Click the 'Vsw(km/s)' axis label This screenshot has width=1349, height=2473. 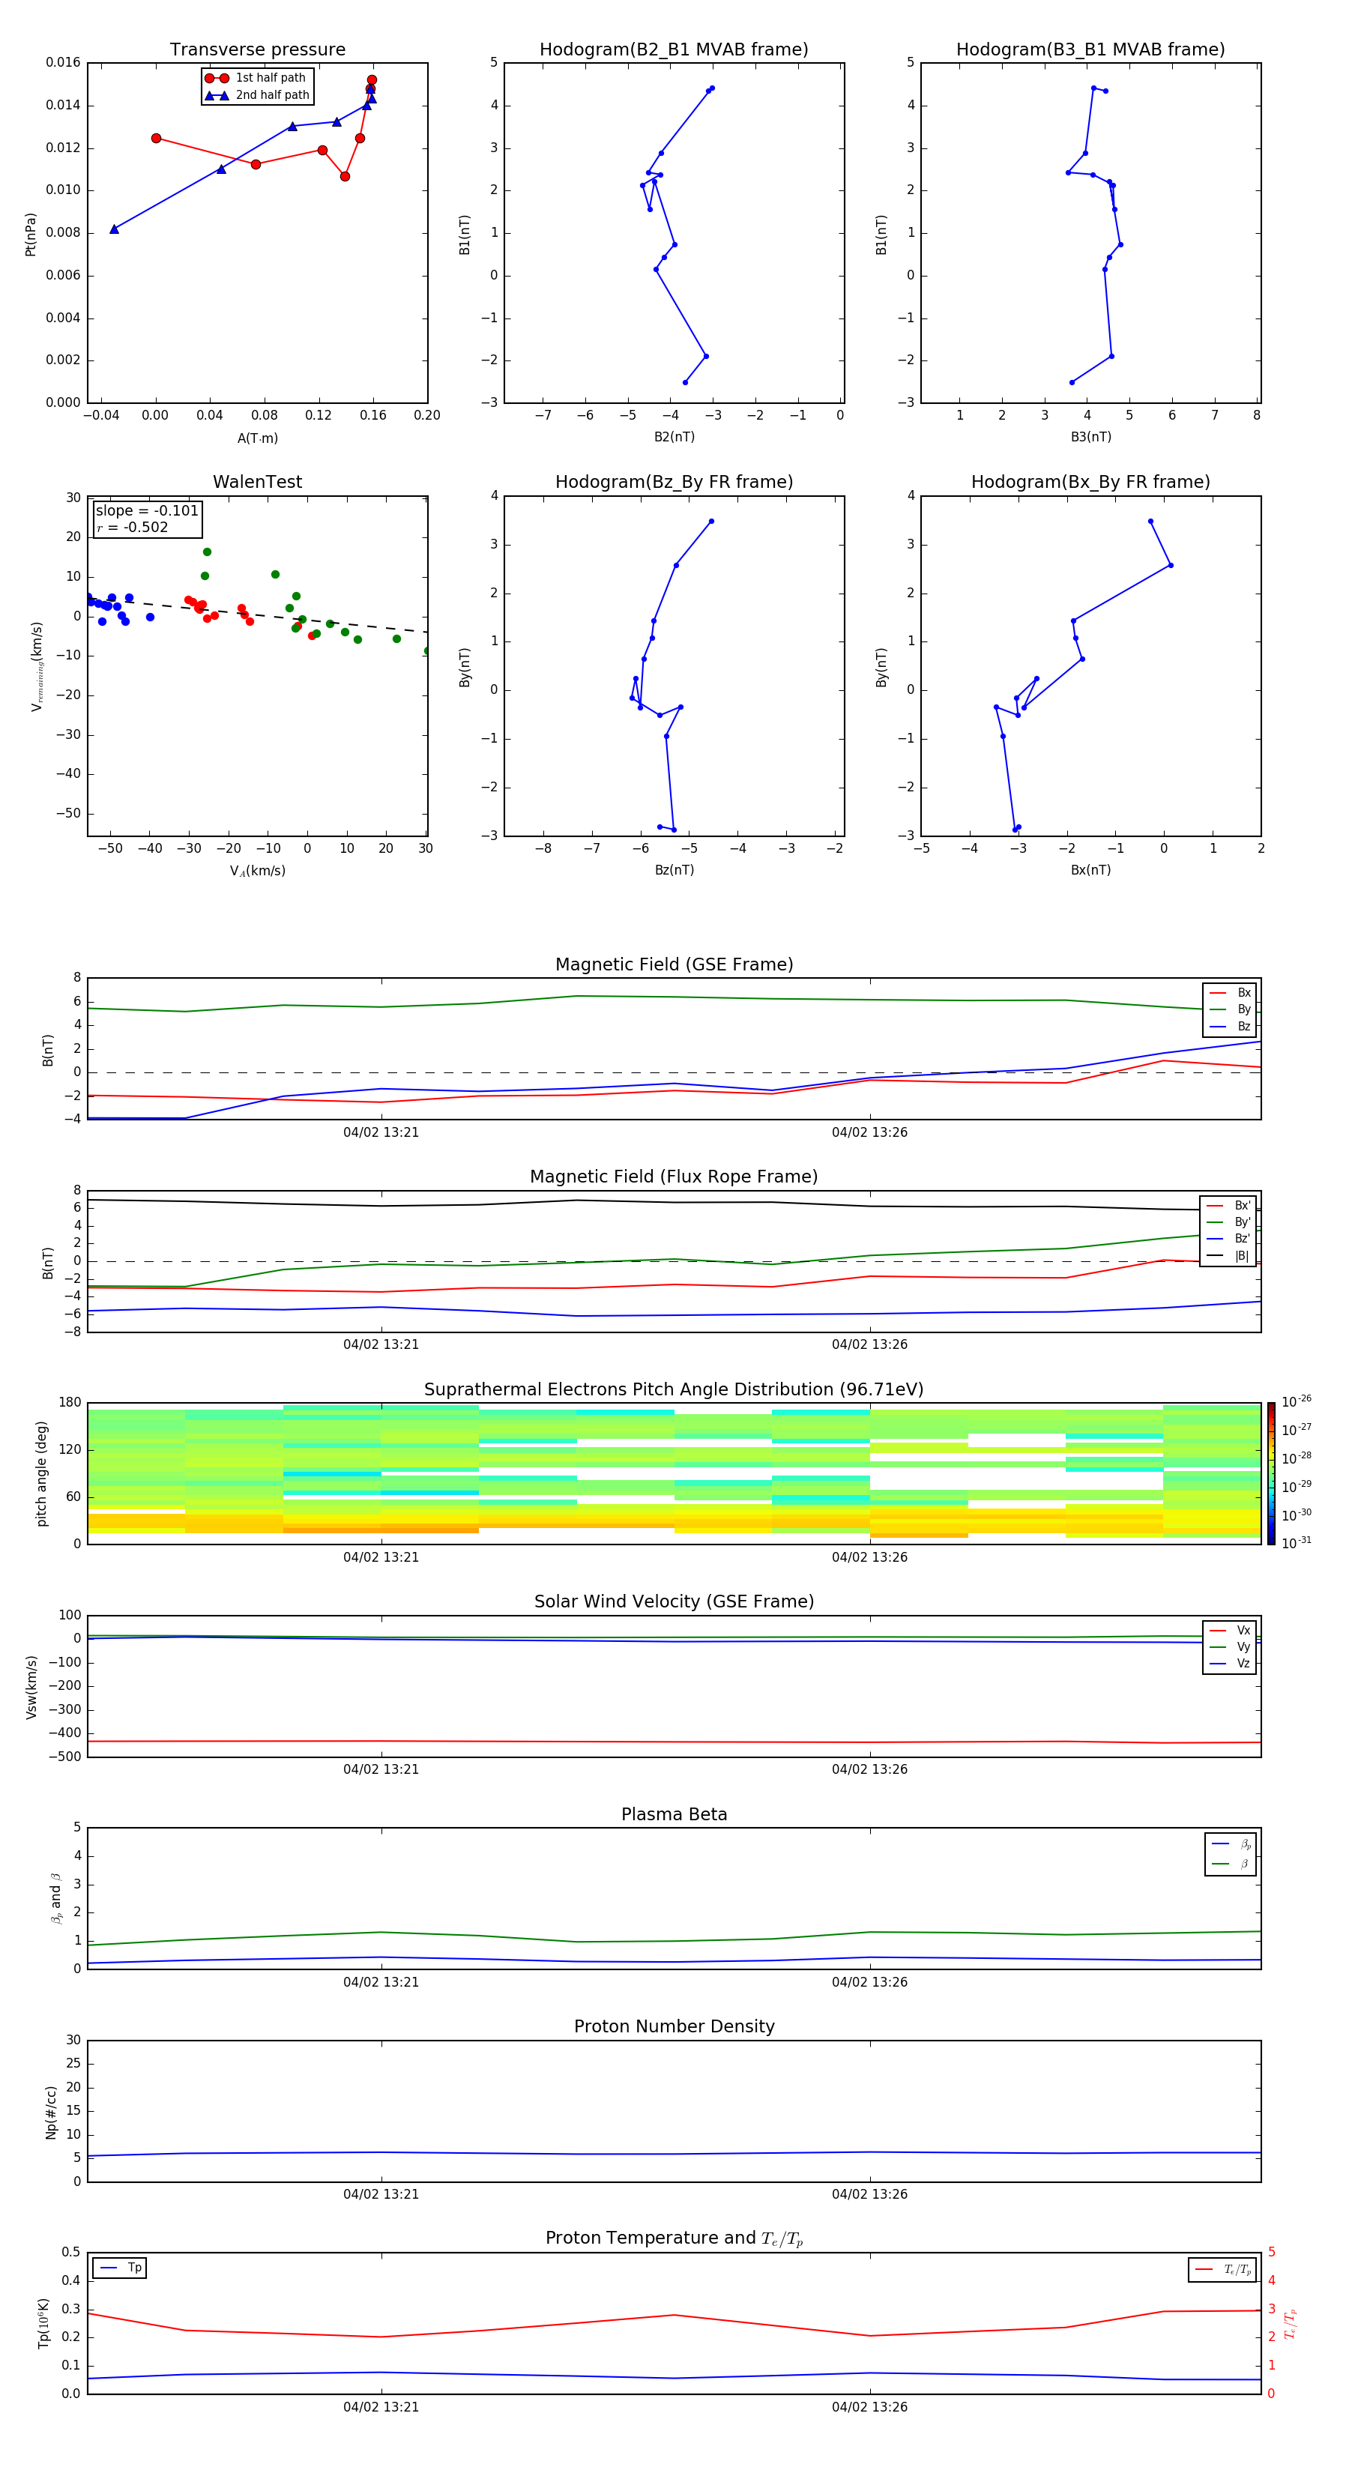pyautogui.click(x=31, y=1687)
